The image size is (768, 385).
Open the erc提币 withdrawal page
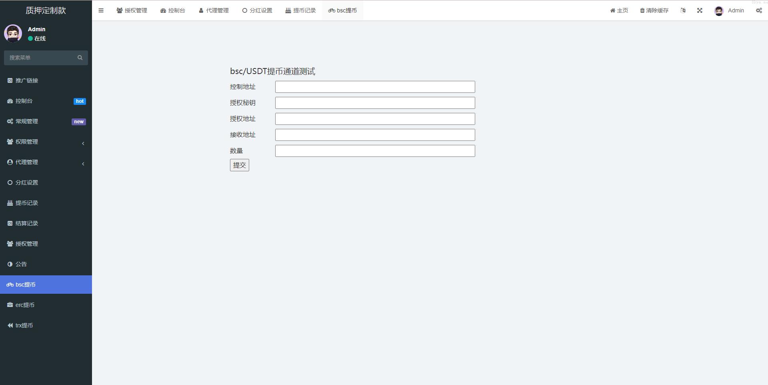(x=25, y=305)
